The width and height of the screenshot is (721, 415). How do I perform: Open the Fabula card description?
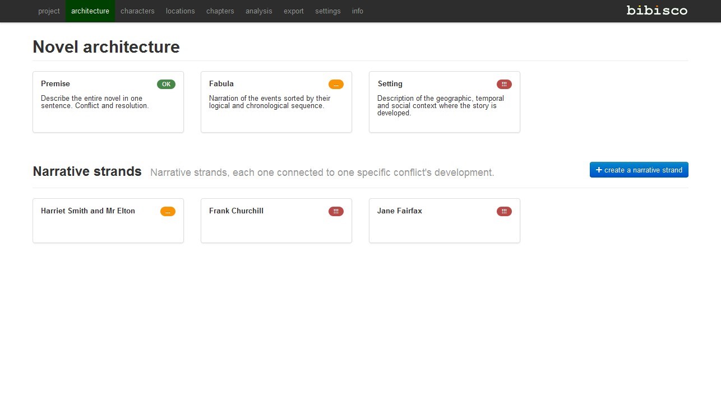[x=270, y=102]
